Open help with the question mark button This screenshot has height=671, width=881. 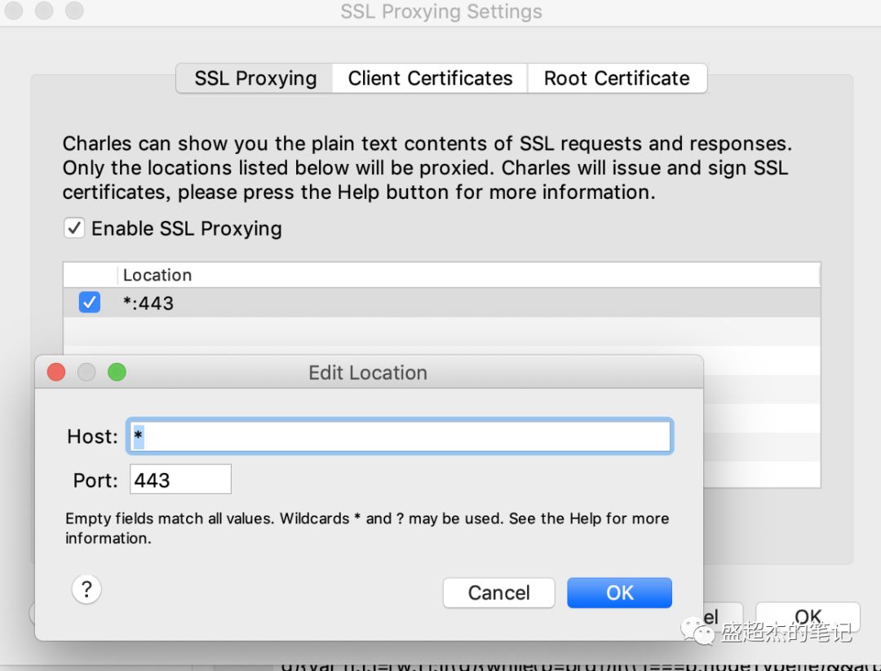[x=86, y=589]
